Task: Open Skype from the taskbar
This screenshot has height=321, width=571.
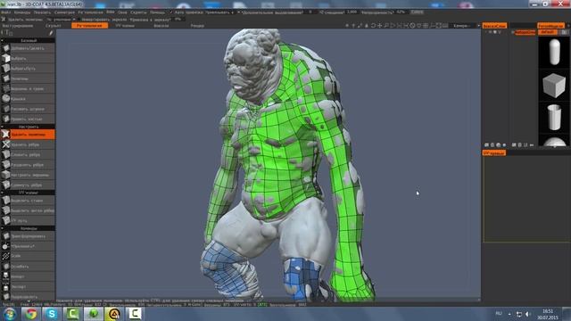Action: (52, 314)
